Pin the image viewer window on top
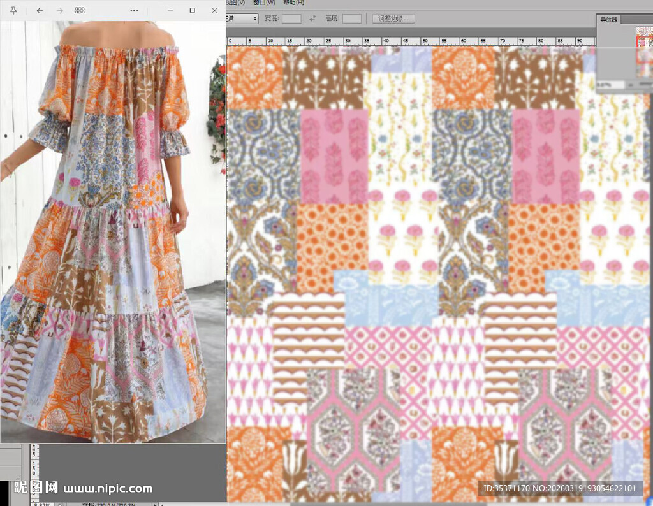The height and width of the screenshot is (506, 653). [x=14, y=10]
